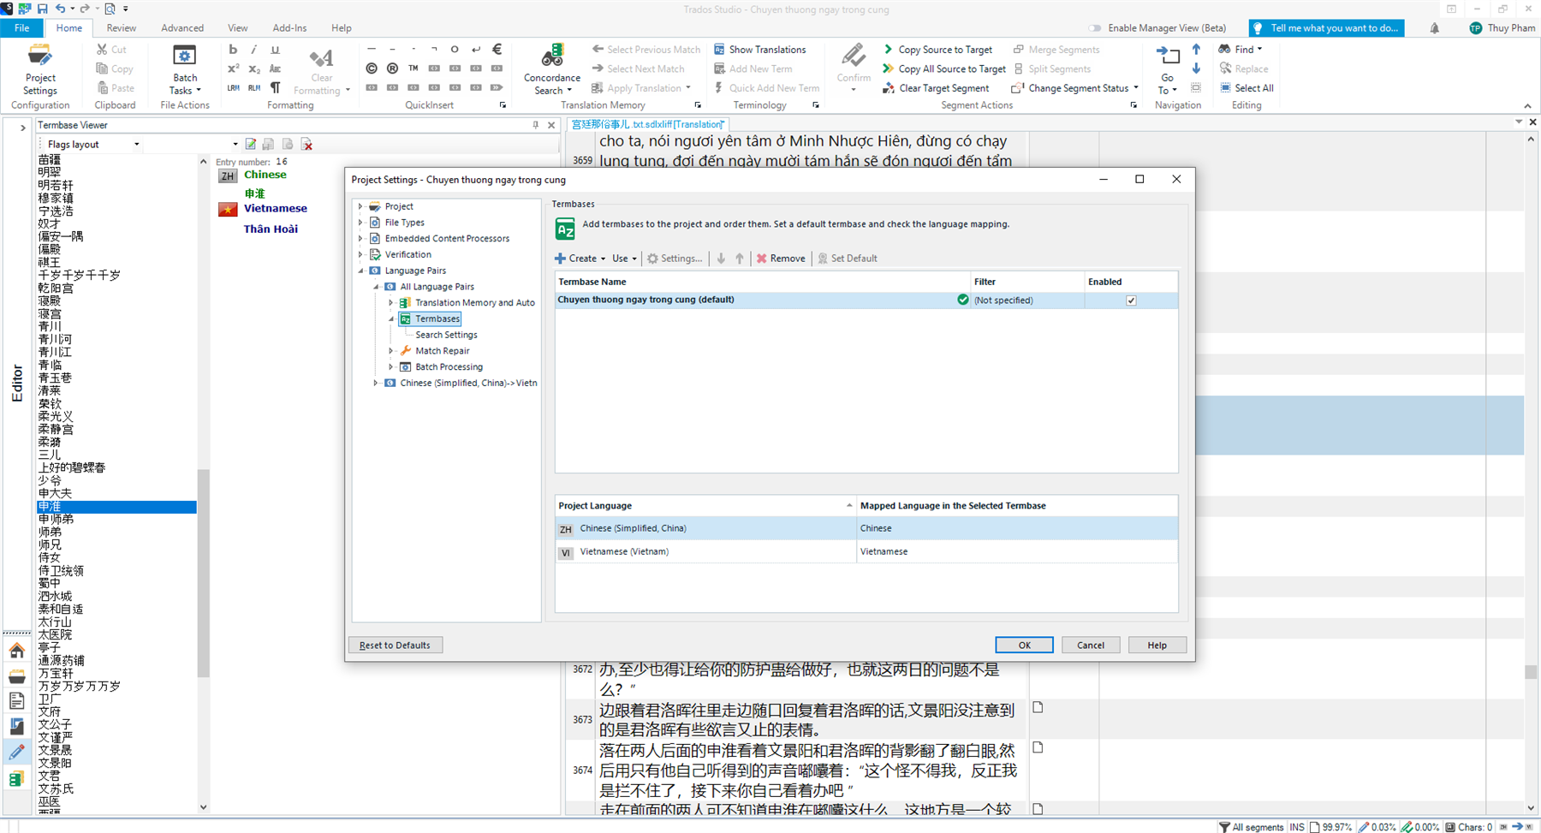Click the delete entry red X icon
1541x833 pixels.
306,144
